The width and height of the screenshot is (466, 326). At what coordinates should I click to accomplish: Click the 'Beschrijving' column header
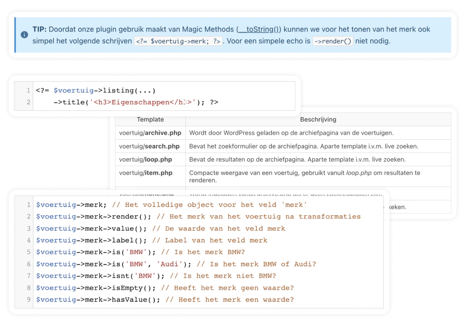point(318,120)
